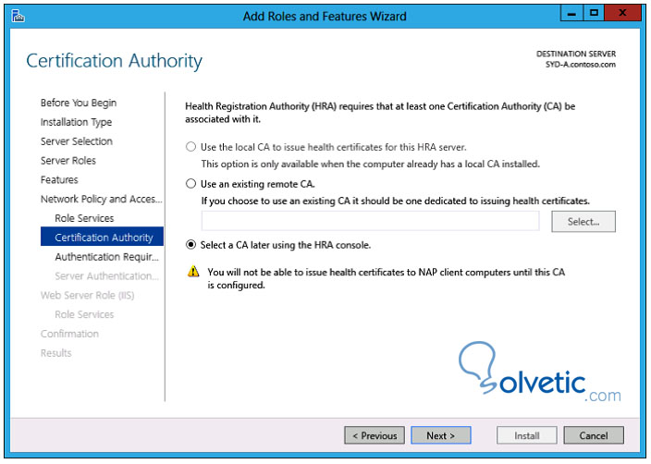Open the Server Roles step
The width and height of the screenshot is (651, 464).
(x=68, y=161)
